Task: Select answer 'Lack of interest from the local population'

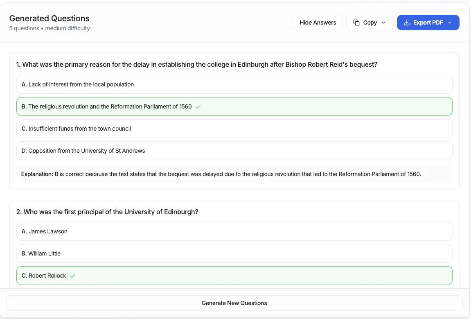Action: click(x=234, y=84)
